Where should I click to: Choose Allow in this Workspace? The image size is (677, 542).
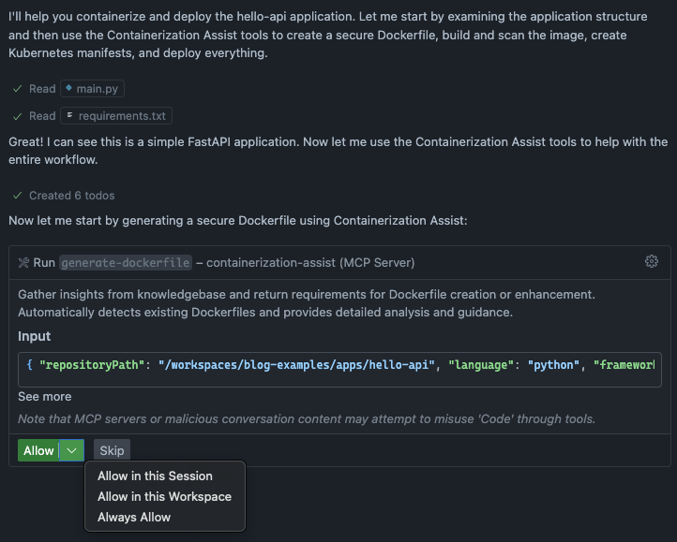(x=164, y=497)
